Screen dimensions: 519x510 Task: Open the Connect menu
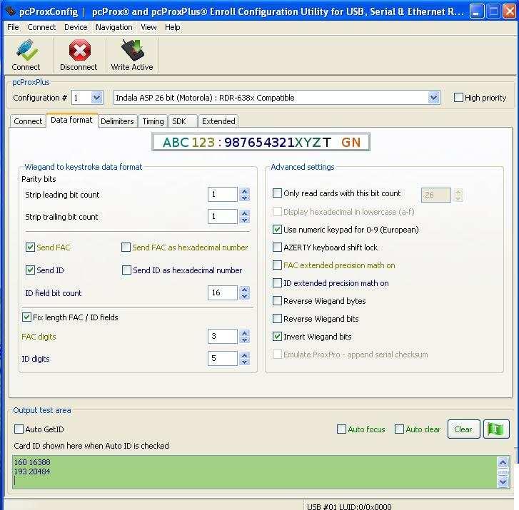tap(41, 27)
